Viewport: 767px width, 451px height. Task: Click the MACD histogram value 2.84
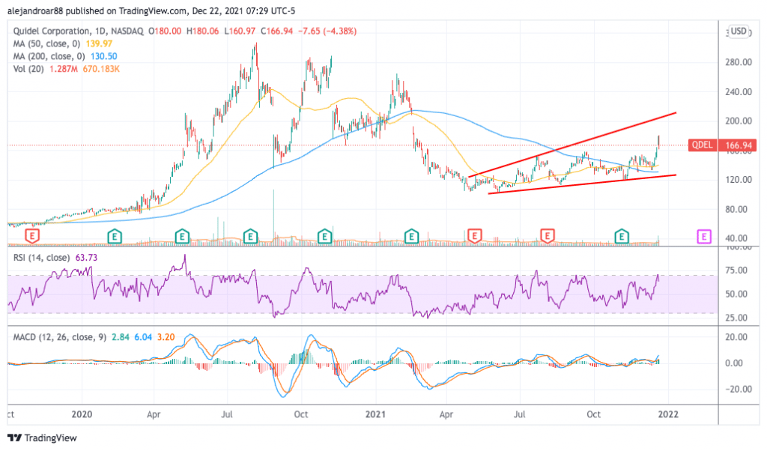[x=121, y=337]
